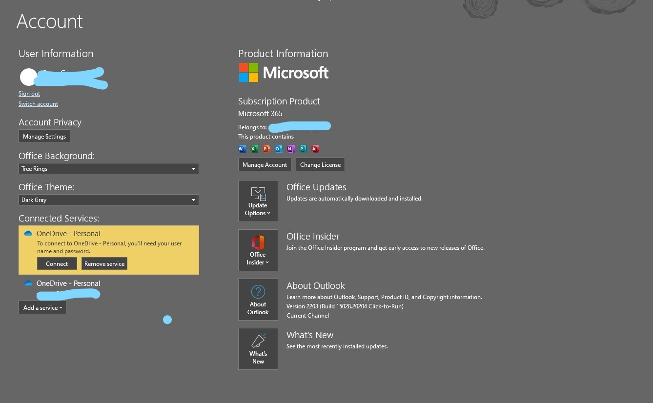Click the OneNote app icon
Viewport: 653px width, 403px height.
pyautogui.click(x=291, y=149)
